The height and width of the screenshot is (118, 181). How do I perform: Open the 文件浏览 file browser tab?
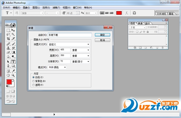pyautogui.click(x=161, y=14)
